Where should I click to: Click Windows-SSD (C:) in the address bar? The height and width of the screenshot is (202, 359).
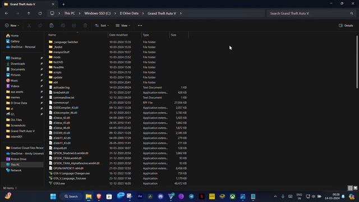click(x=97, y=13)
